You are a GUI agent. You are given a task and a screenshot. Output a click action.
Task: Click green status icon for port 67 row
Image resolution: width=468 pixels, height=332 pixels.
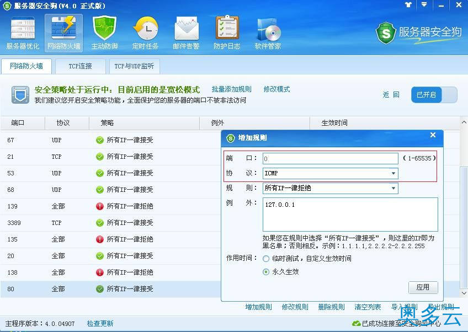pyautogui.click(x=100, y=140)
